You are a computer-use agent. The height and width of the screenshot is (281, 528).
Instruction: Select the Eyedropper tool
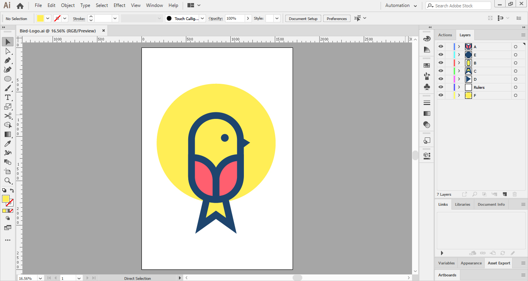pos(8,144)
